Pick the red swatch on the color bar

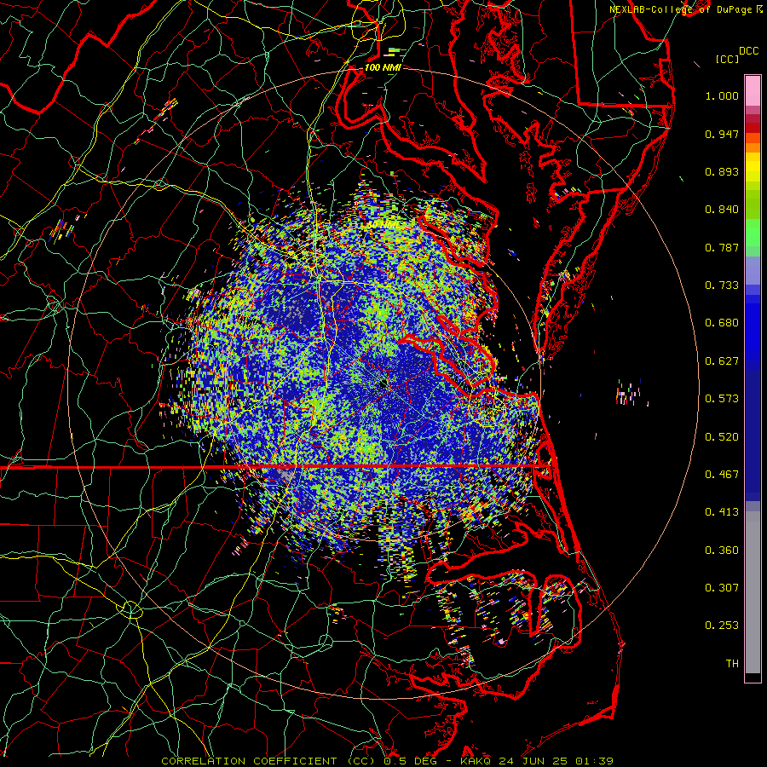coord(753,128)
